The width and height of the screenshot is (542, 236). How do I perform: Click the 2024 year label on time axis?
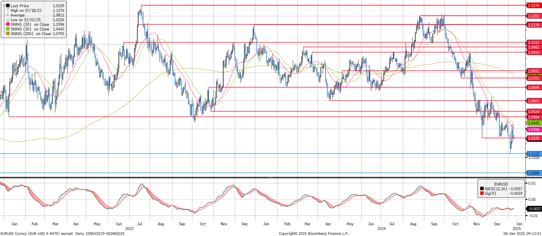(x=382, y=228)
